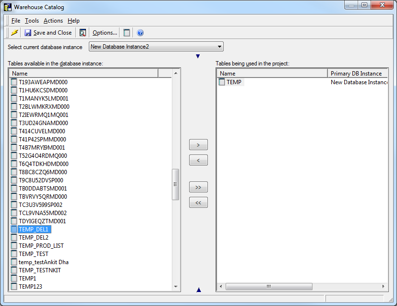Click the table list icon in toolbar
Image resolution: width=397 pixels, height=306 pixels.
pos(127,33)
